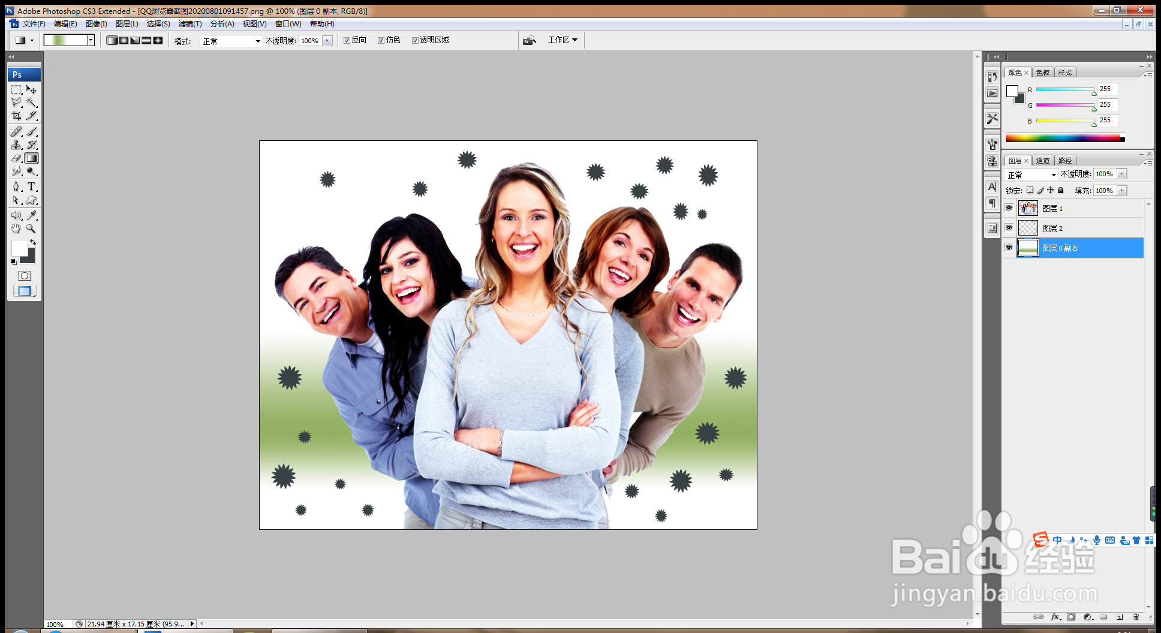This screenshot has width=1161, height=633.
Task: Select the History Brush tool
Action: 32,144
